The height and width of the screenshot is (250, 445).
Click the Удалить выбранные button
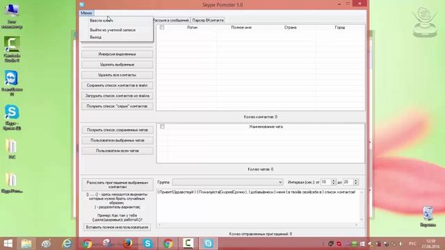pos(118,65)
